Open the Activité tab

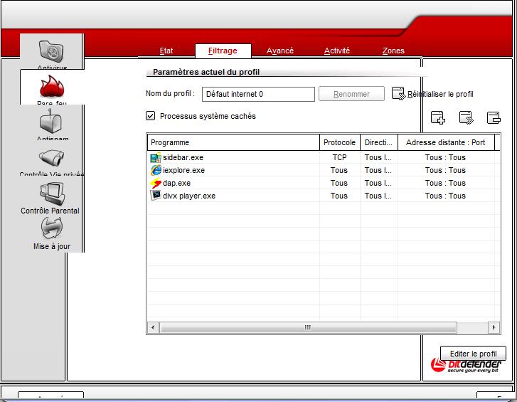click(336, 51)
